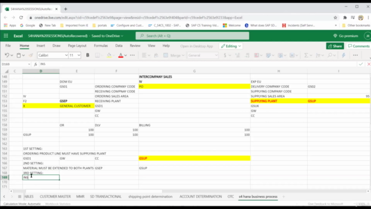
Task: Open the File menu
Action: [x=8, y=45]
